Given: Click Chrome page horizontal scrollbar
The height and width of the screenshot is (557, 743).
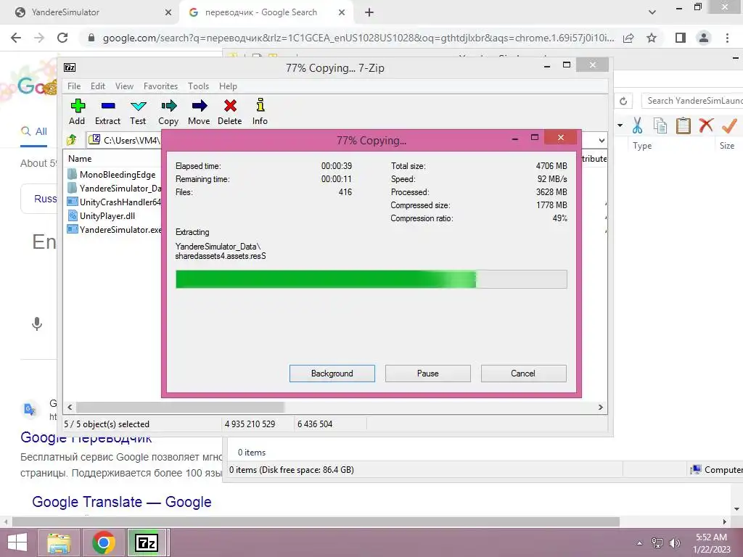Looking at the screenshot, I should point(316,521).
